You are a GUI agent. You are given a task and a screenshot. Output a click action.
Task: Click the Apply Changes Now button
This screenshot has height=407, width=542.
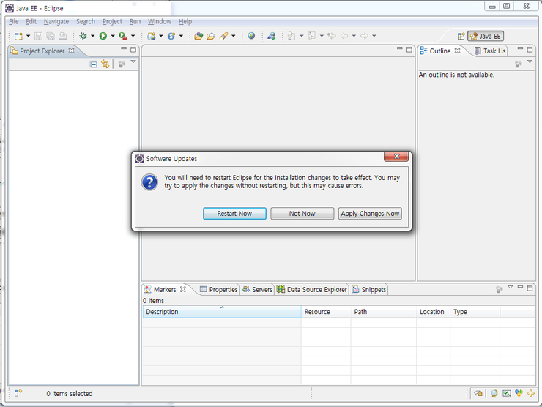(370, 214)
